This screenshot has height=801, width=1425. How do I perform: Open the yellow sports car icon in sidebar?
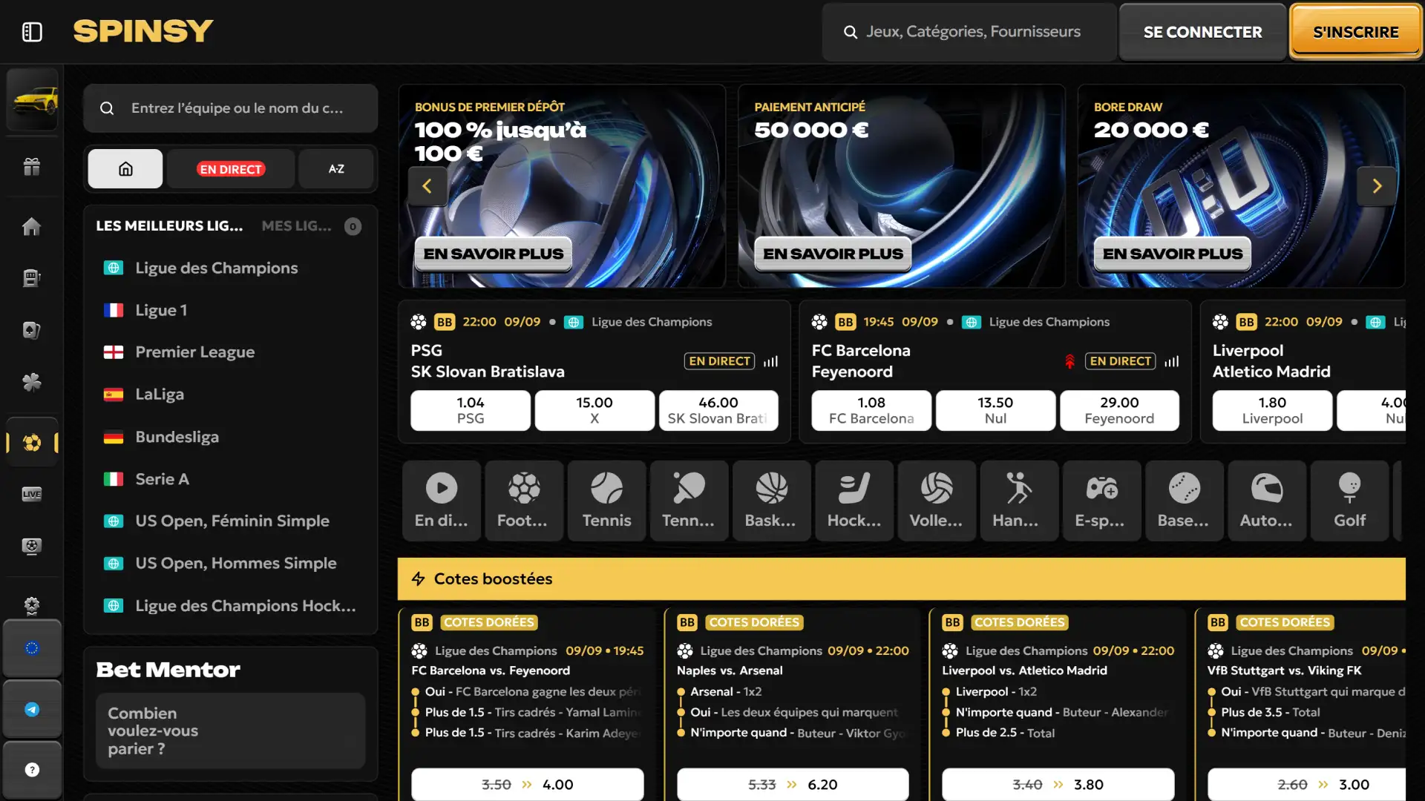pyautogui.click(x=32, y=100)
